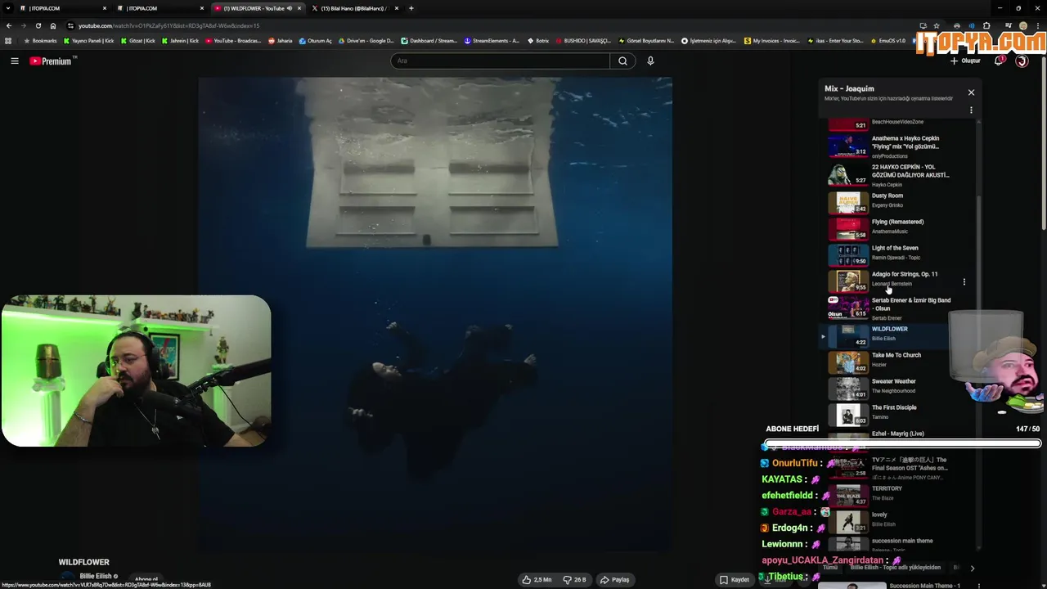
Task: Open the Oluştur create menu
Action: (965, 61)
